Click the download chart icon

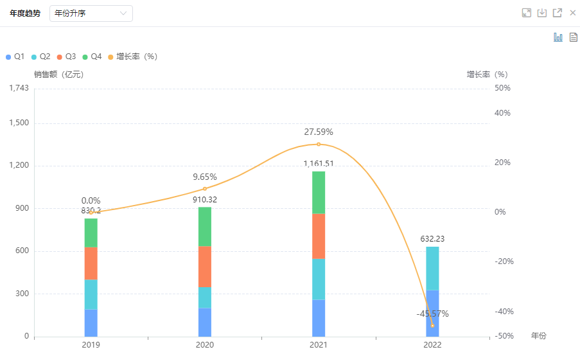tap(542, 13)
